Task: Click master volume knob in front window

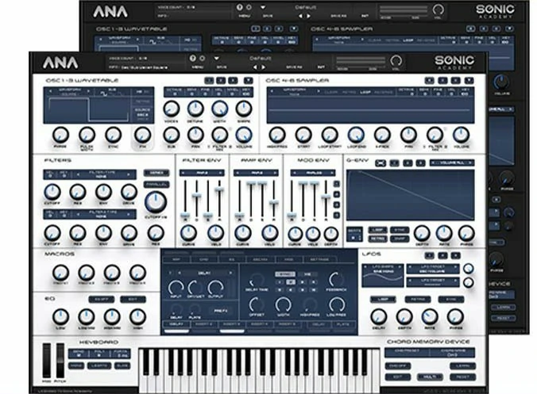Action: (x=396, y=61)
